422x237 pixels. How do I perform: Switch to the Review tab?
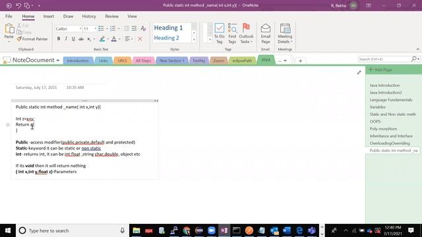(111, 16)
